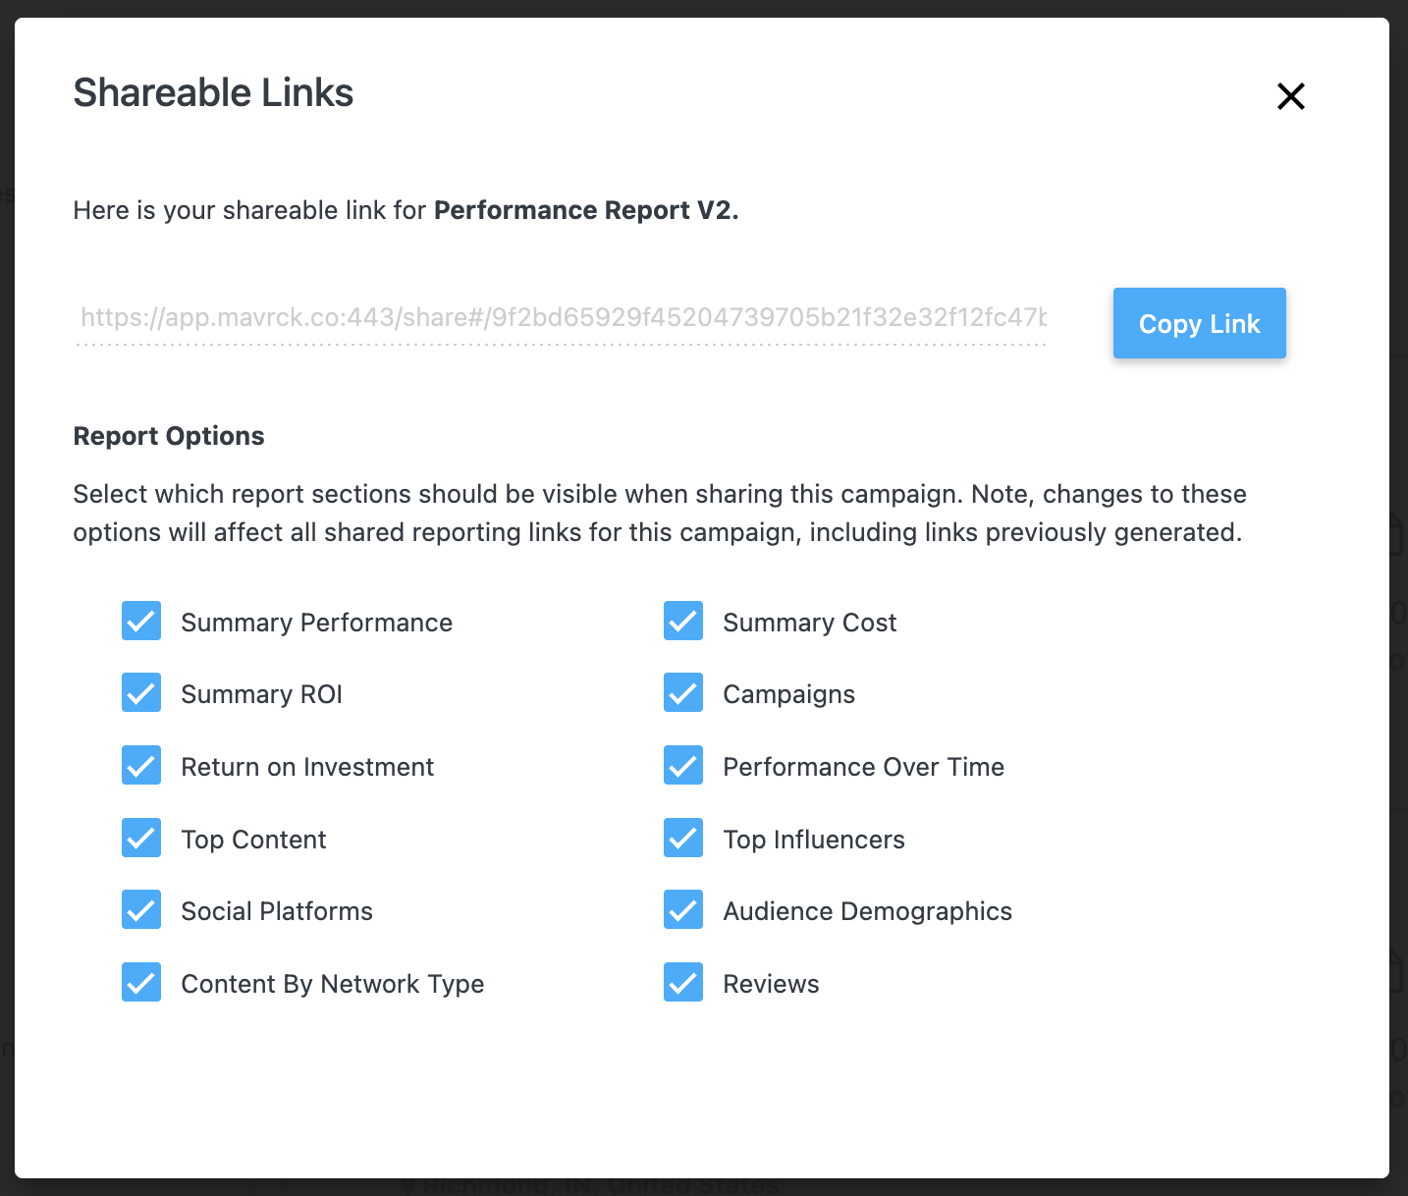Click the Top Influencers label text
This screenshot has width=1408, height=1196.
click(x=814, y=840)
